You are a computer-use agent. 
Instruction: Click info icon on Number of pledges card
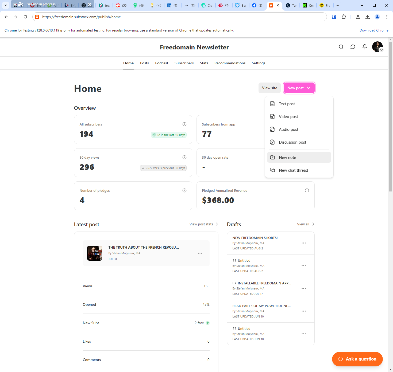point(184,190)
